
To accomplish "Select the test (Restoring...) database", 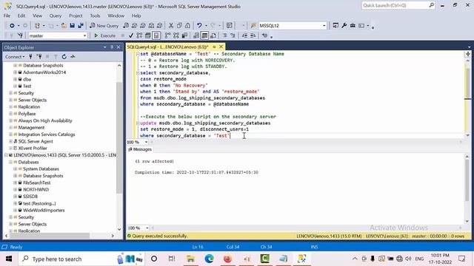I will (39, 203).
